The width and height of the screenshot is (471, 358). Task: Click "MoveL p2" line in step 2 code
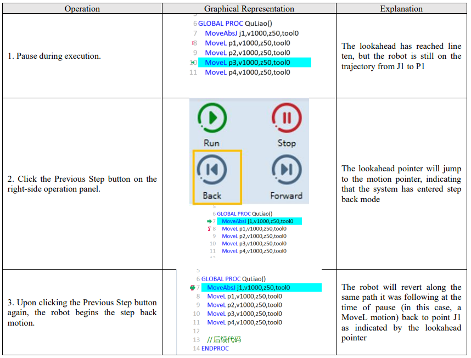coord(254,236)
